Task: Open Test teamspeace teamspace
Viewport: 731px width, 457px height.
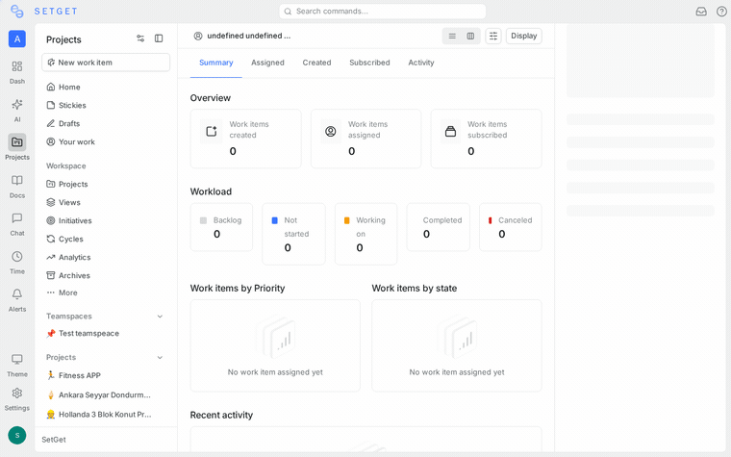Action: [x=106, y=334]
